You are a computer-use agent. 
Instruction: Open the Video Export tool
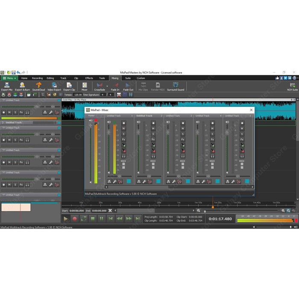pyautogui.click(x=54, y=86)
